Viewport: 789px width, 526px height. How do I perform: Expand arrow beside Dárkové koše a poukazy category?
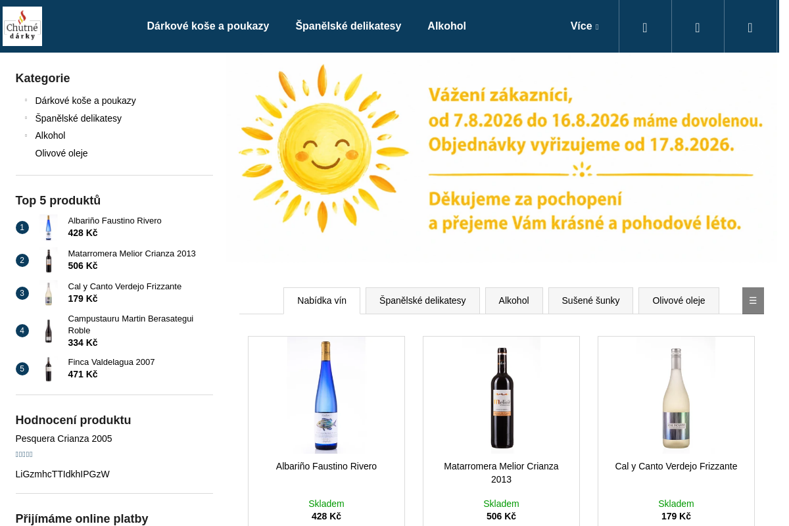tap(26, 101)
